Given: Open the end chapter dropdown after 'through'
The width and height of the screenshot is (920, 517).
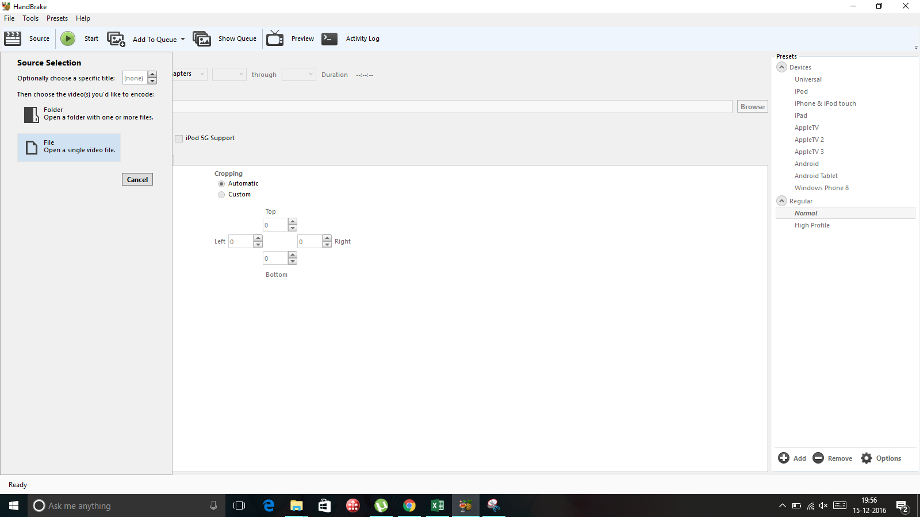Looking at the screenshot, I should (299, 74).
